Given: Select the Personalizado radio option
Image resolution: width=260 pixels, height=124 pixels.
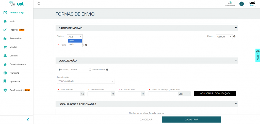Looking at the screenshot, I should coord(90,70).
